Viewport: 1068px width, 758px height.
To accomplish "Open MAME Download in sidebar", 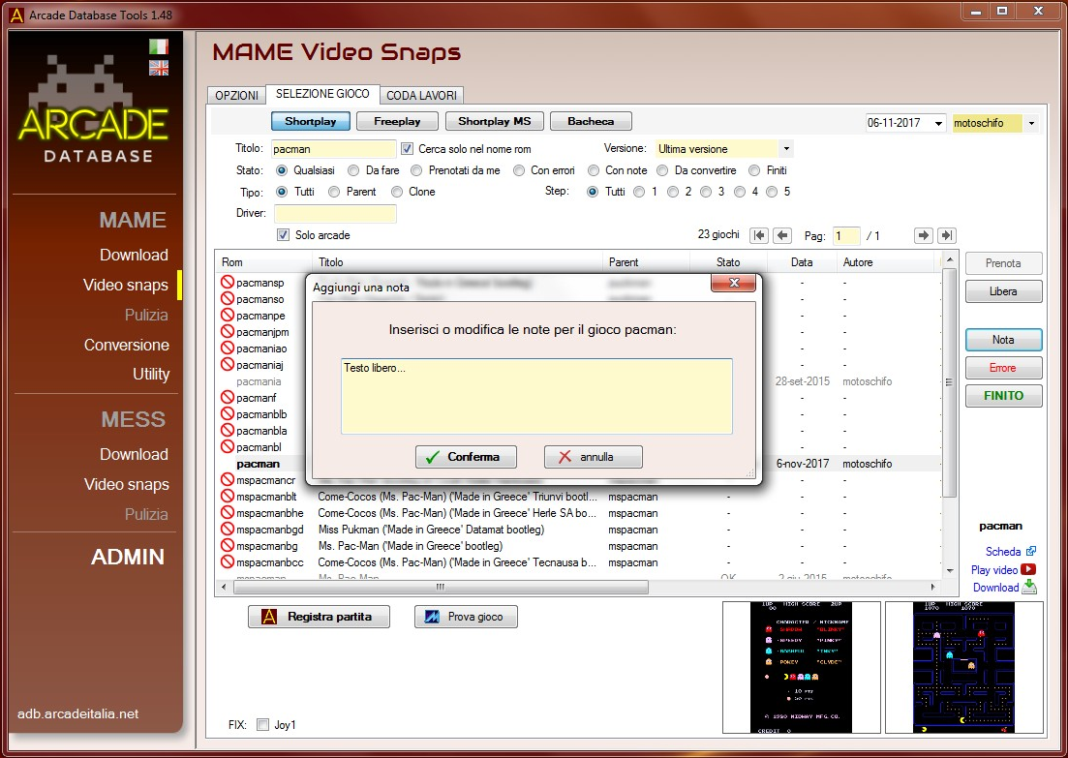I will tap(135, 255).
